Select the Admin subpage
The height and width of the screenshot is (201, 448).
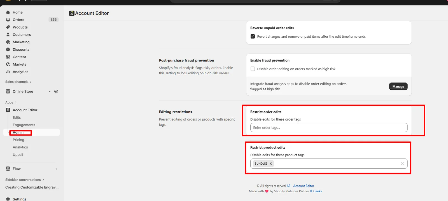(x=18, y=132)
